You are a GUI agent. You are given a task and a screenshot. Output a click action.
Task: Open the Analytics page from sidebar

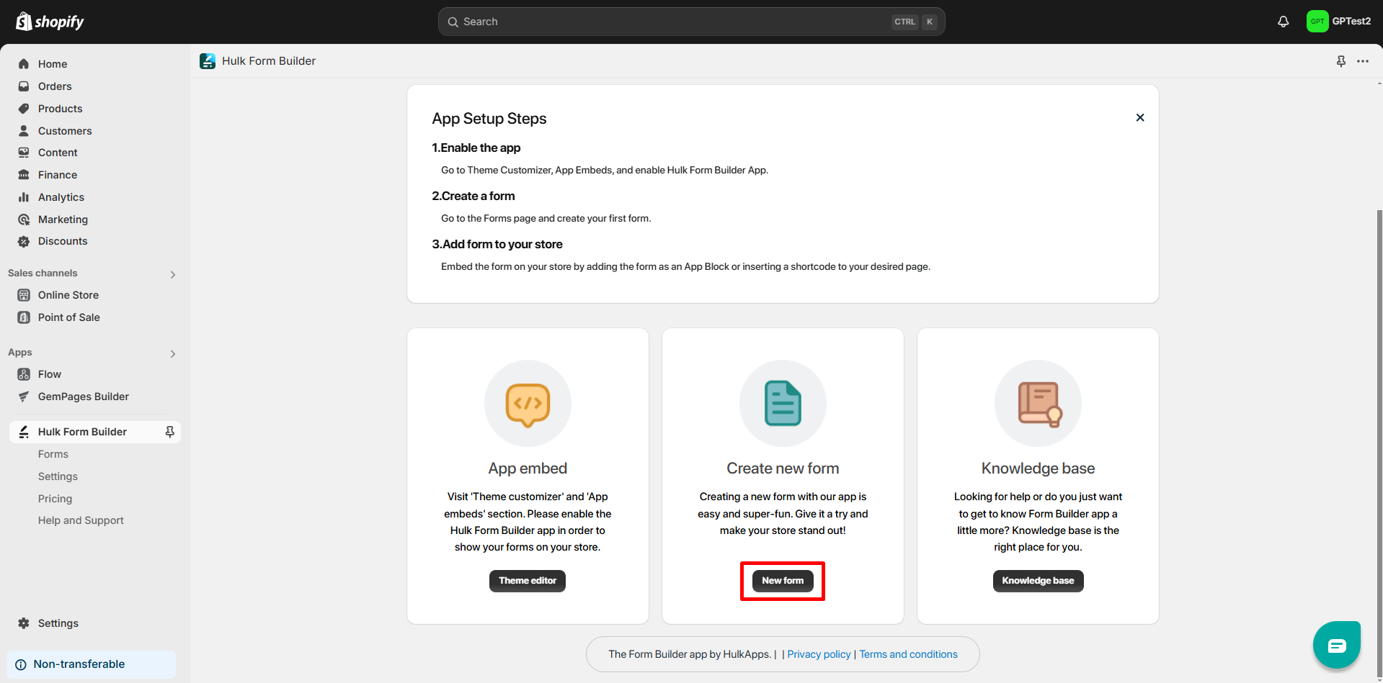click(x=61, y=197)
